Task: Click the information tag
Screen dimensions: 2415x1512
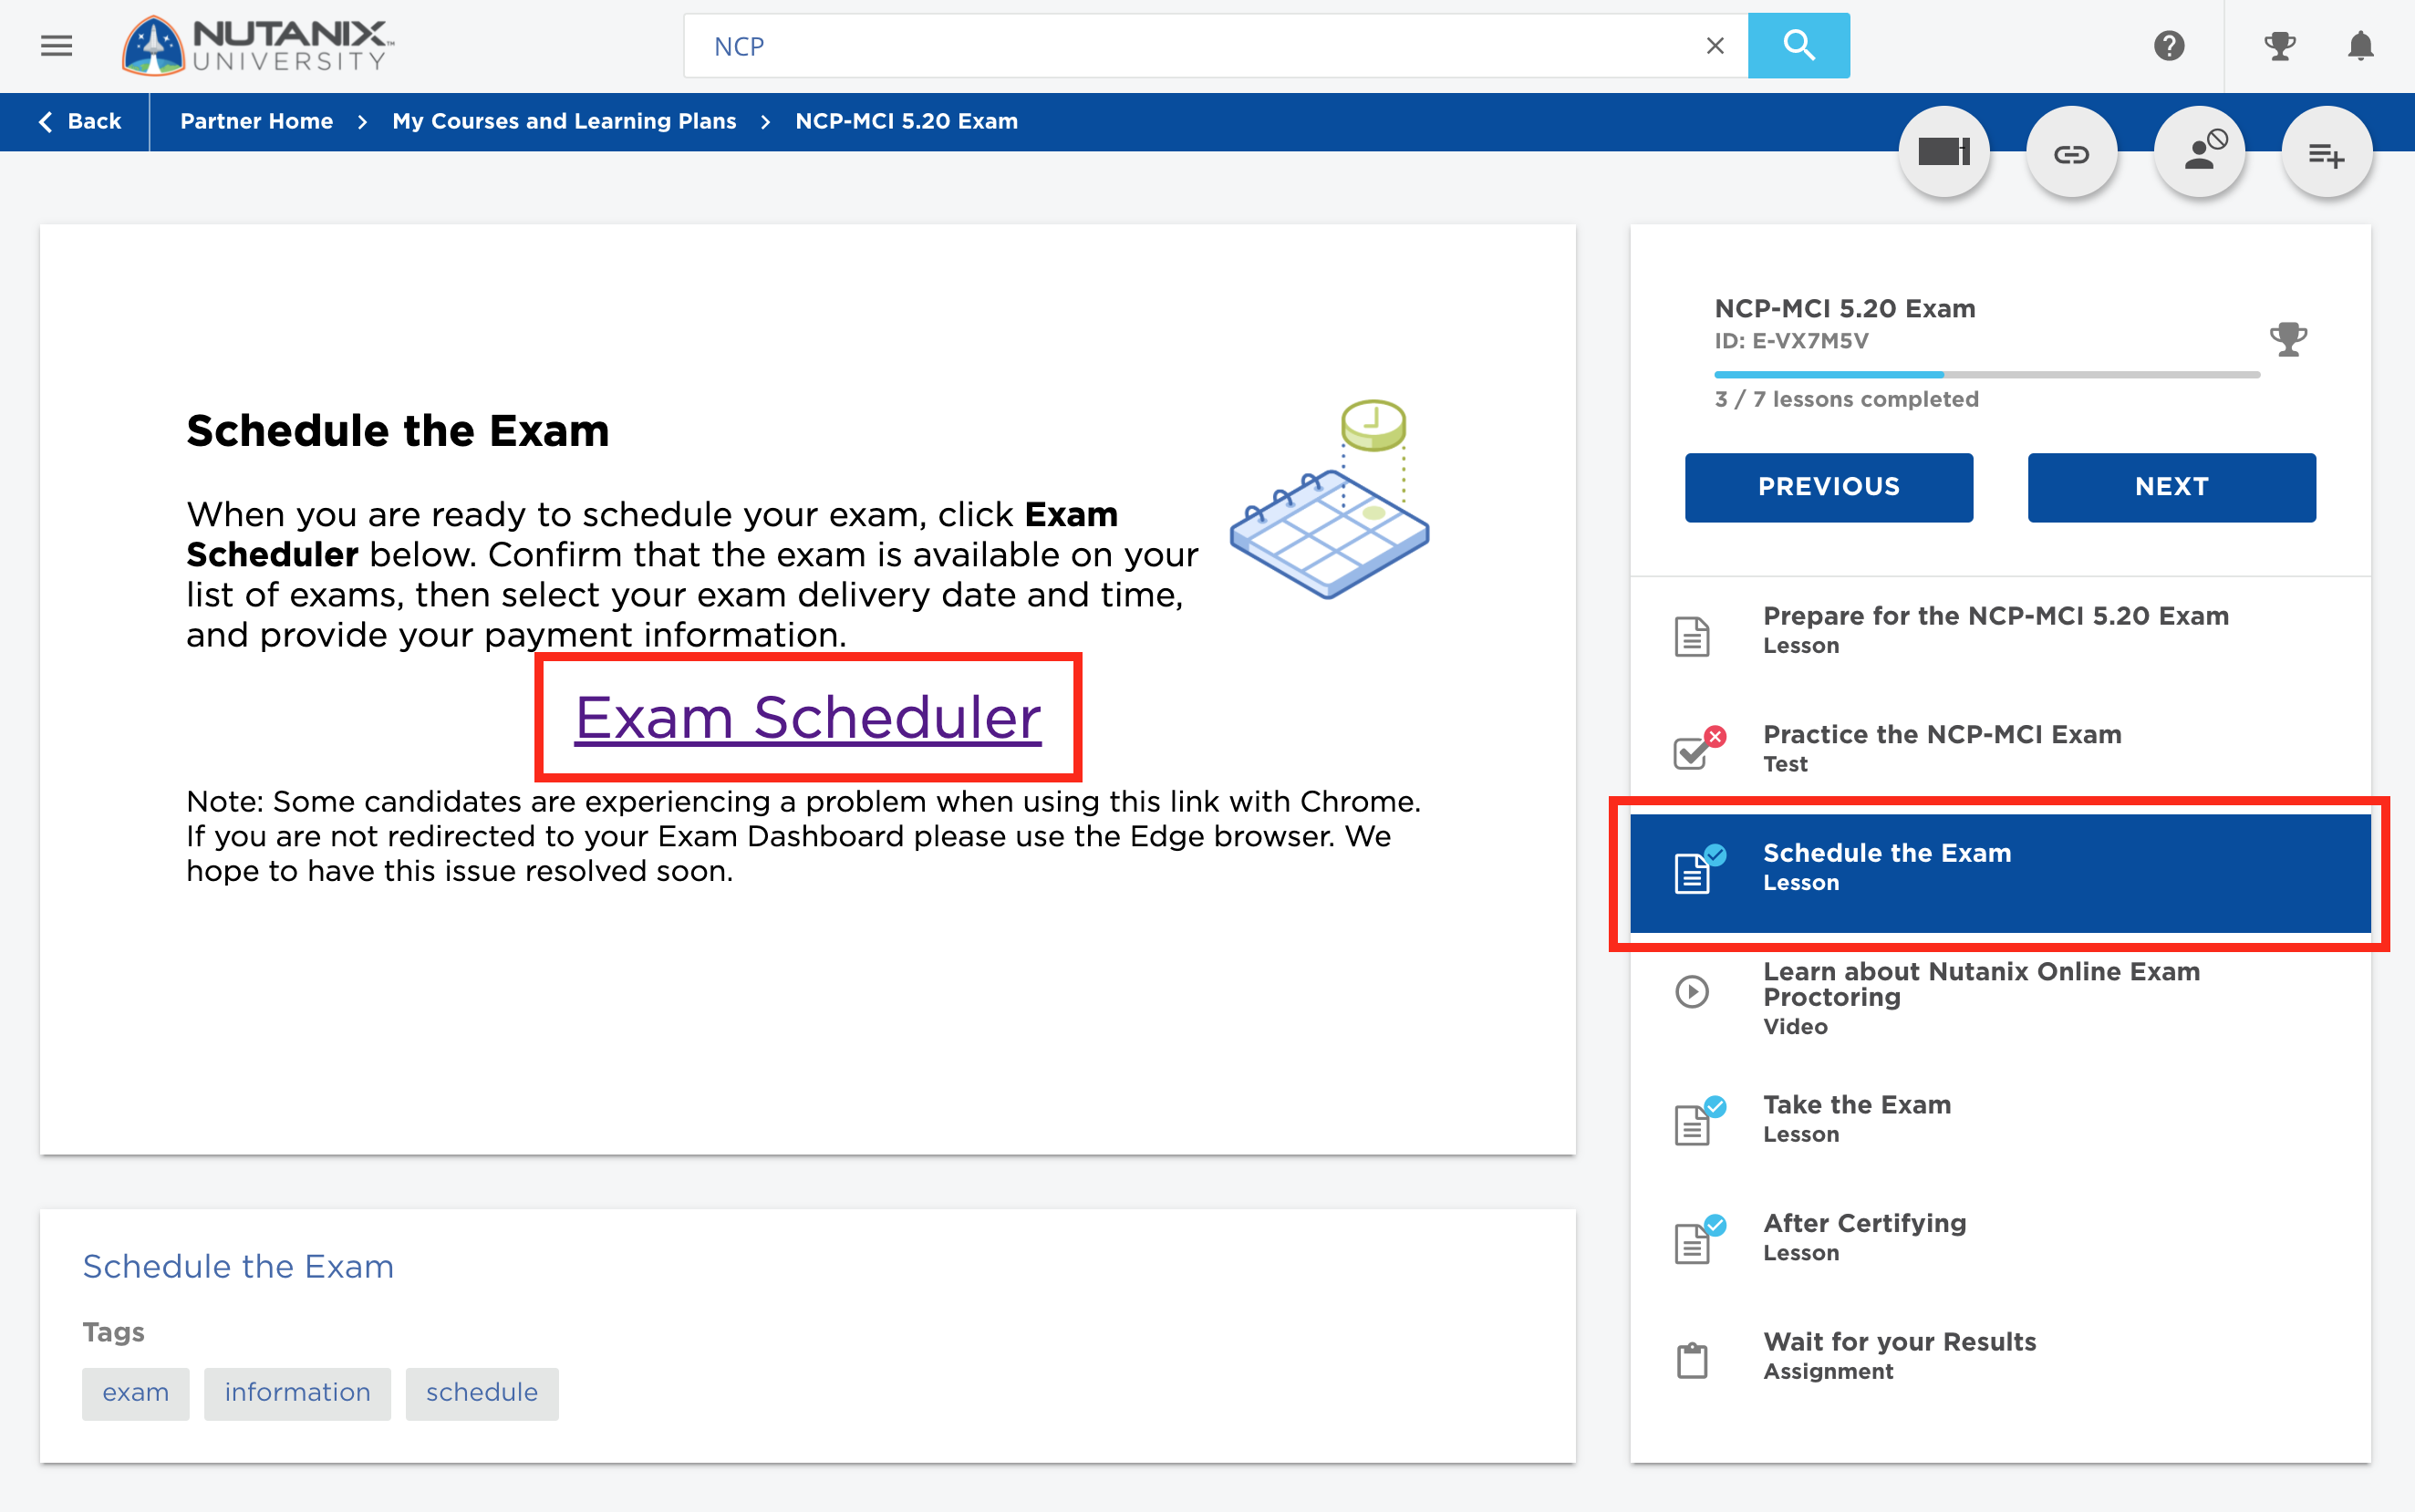Action: (x=298, y=1393)
